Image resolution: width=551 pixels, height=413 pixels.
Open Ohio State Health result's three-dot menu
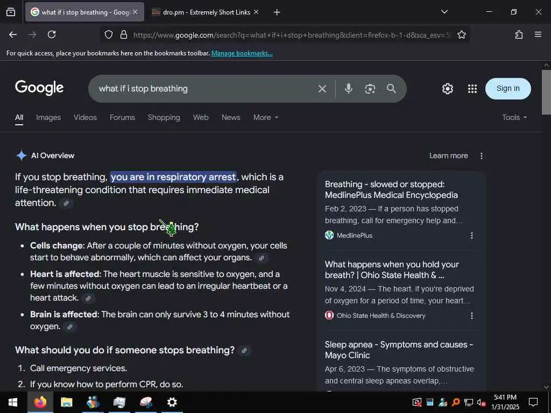471,316
